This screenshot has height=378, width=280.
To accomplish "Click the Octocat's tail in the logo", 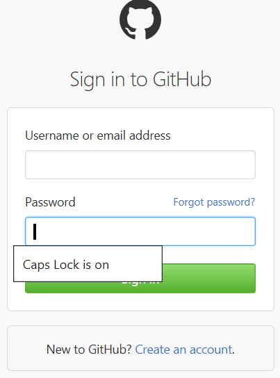I will [130, 33].
